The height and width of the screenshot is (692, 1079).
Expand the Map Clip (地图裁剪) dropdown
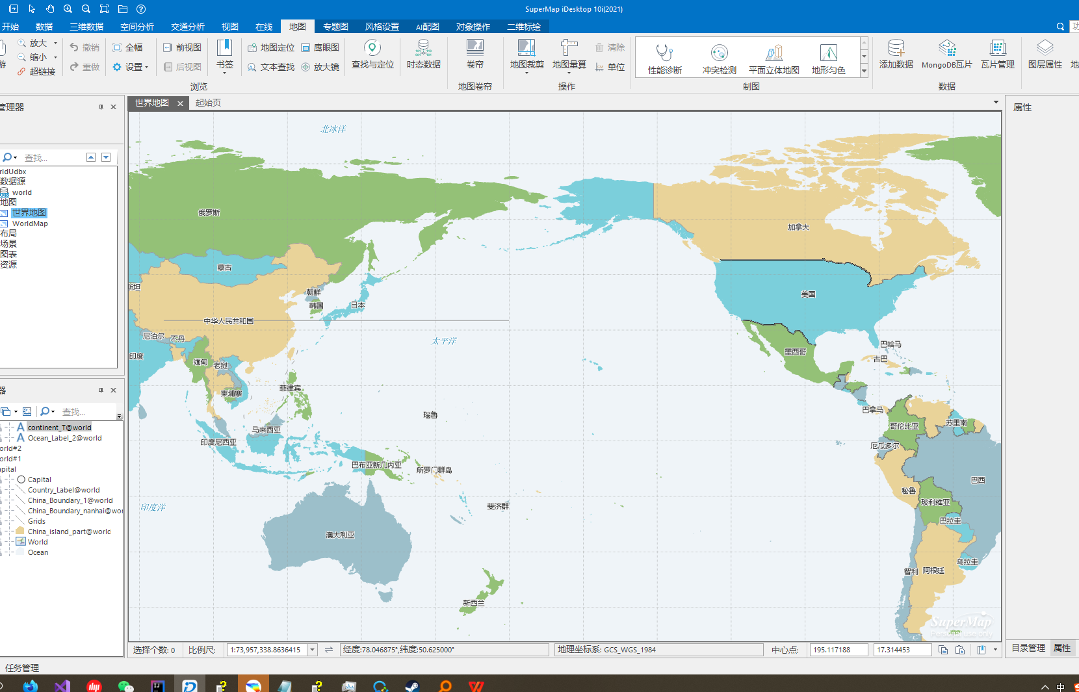[x=526, y=73]
